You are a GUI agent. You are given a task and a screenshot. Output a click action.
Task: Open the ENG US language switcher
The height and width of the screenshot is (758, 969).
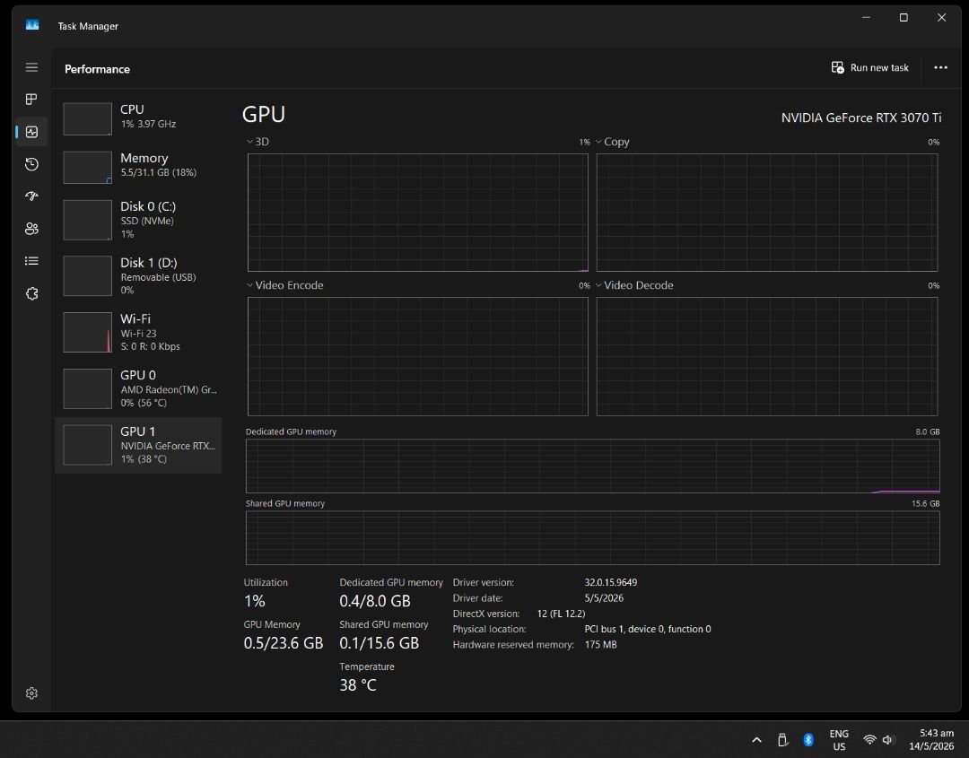point(839,739)
